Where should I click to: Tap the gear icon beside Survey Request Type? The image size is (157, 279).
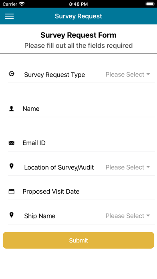point(12,74)
